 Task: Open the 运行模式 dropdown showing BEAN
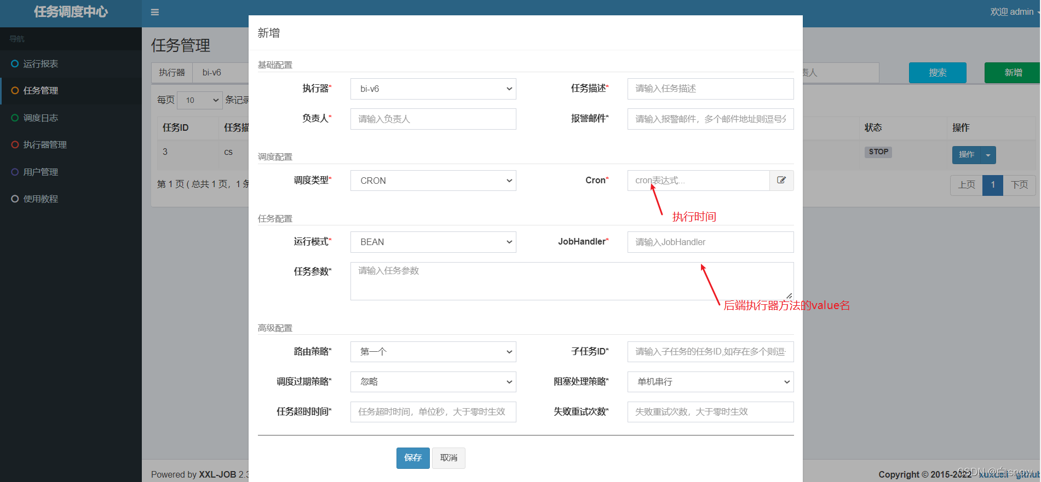point(433,242)
